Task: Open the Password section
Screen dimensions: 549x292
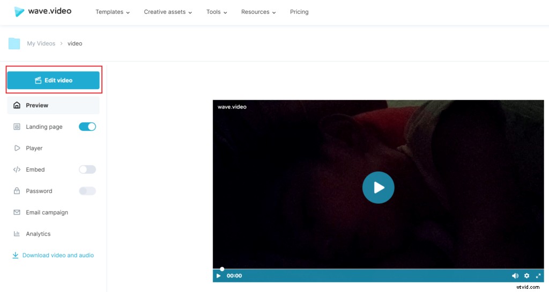Action: tap(39, 191)
